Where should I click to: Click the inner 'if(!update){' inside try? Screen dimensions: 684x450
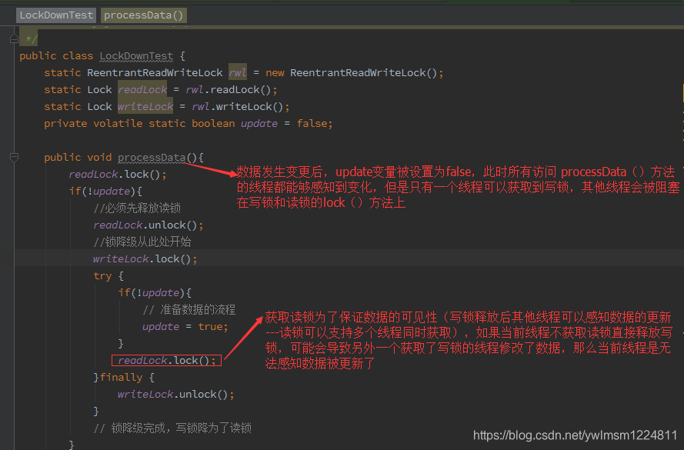[x=155, y=292]
